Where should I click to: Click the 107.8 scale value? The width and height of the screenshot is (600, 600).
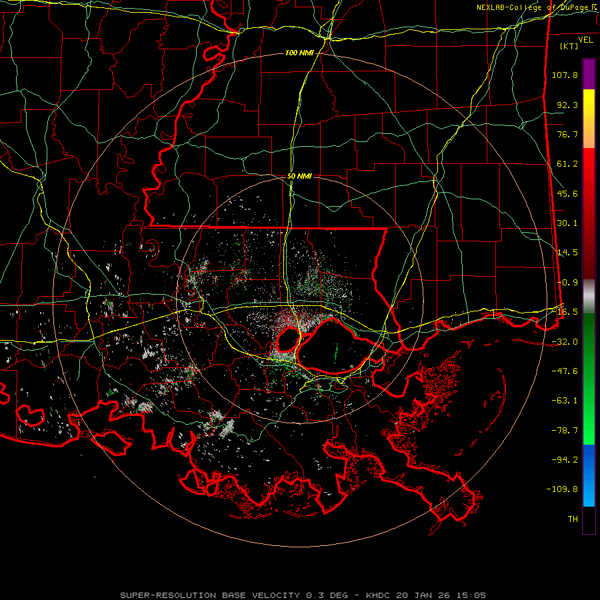pyautogui.click(x=565, y=75)
